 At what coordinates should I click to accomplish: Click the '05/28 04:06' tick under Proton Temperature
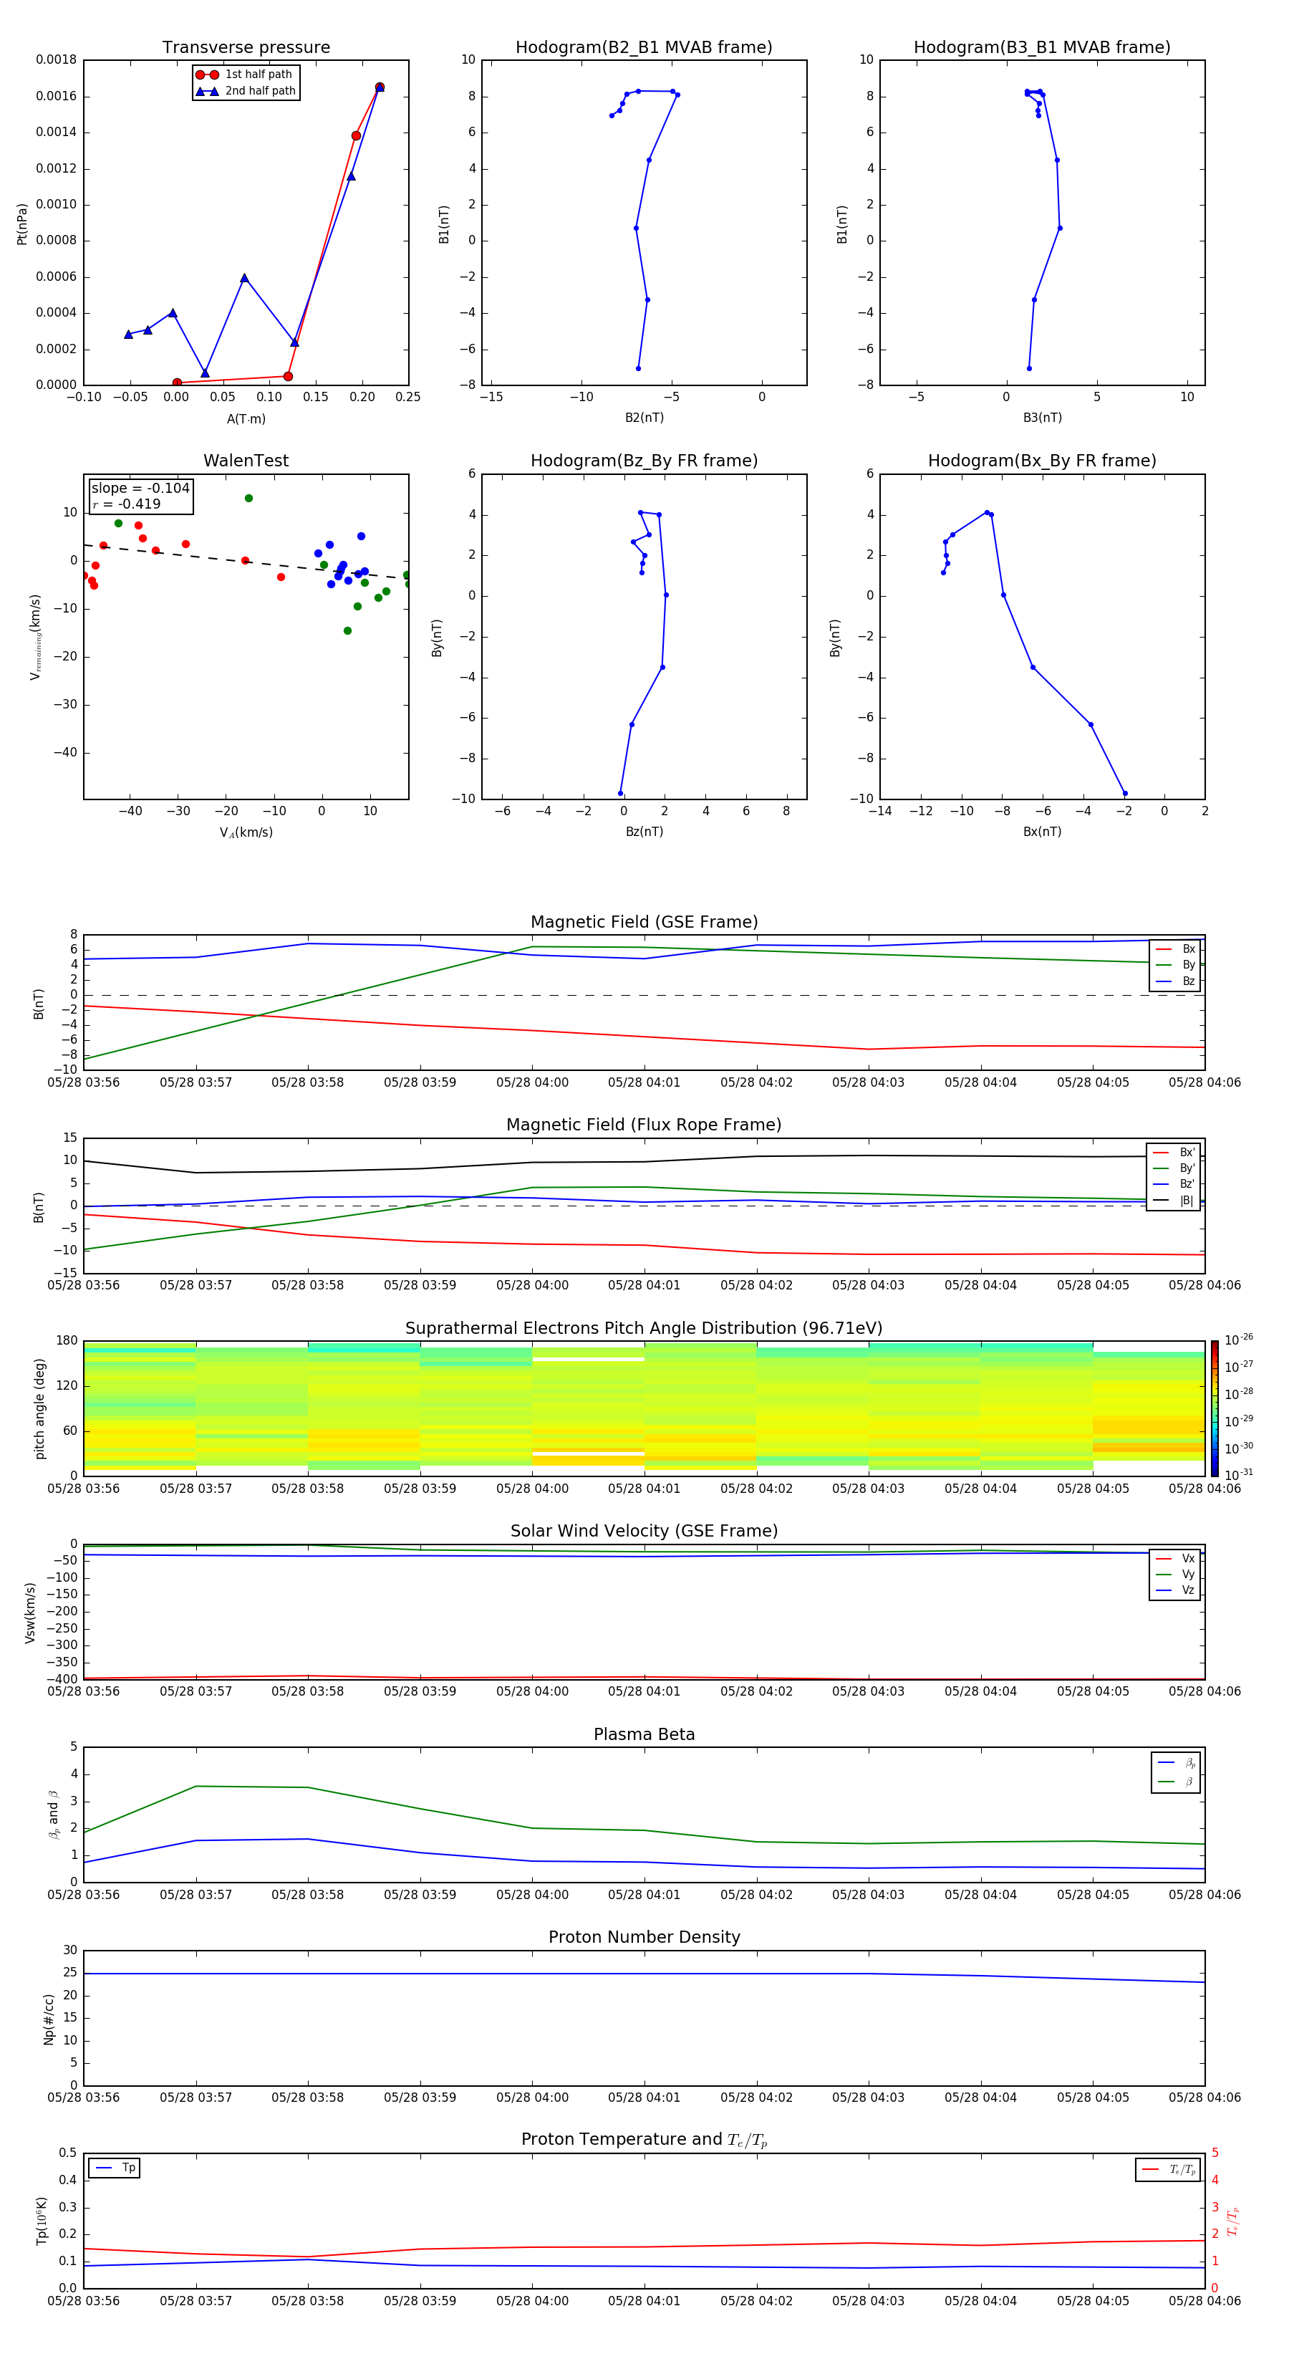(x=1204, y=2302)
